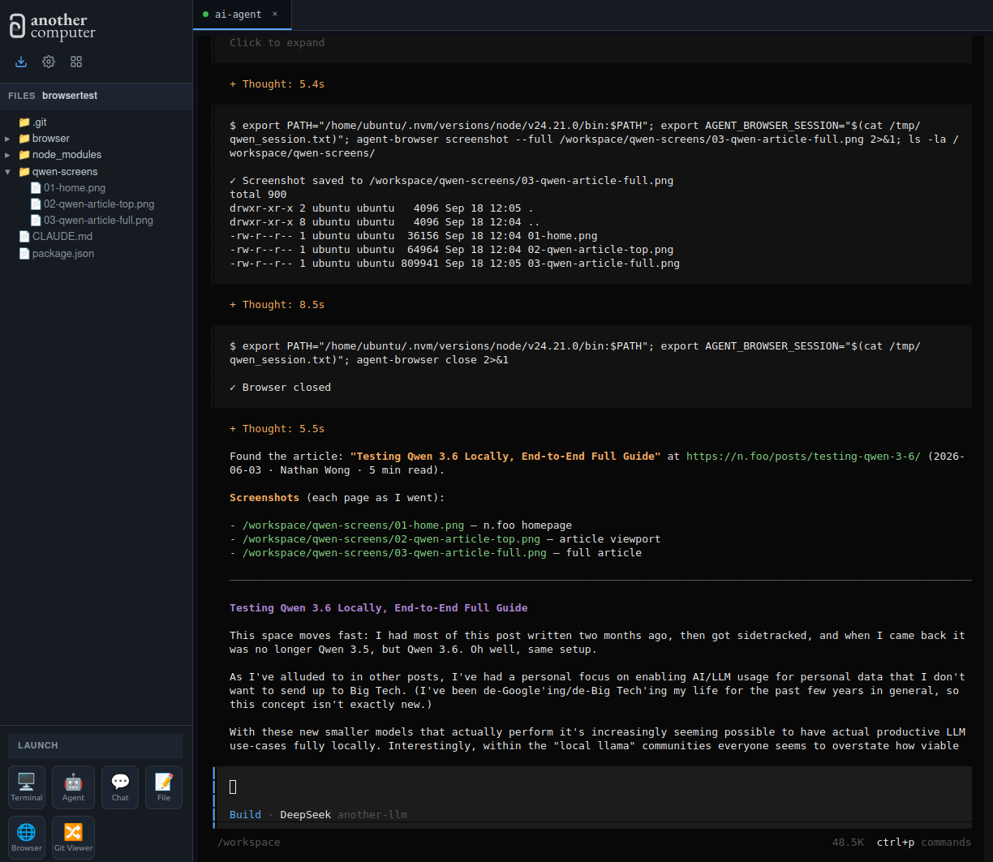993x862 pixels.
Task: Expand the 'Thought: 5.4s' entry
Action: click(277, 84)
